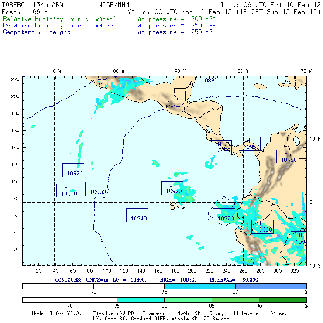This screenshot has width=323, height=323.
Task: Click the '300' x-axis grid tick label
Action: [x=278, y=271]
